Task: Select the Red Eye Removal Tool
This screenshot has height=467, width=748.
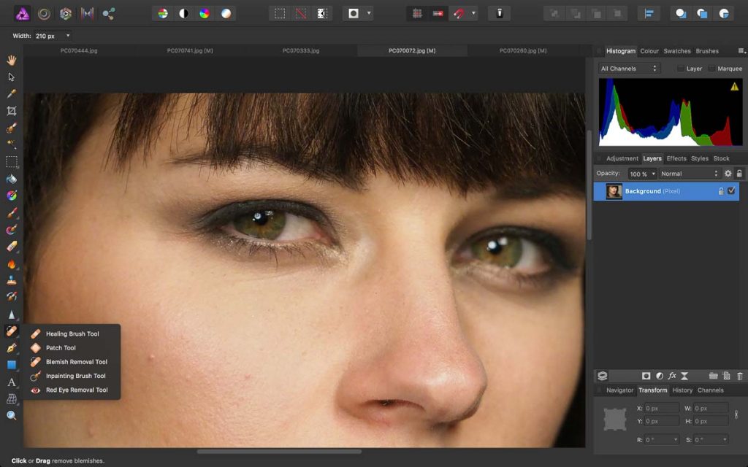Action: click(76, 390)
